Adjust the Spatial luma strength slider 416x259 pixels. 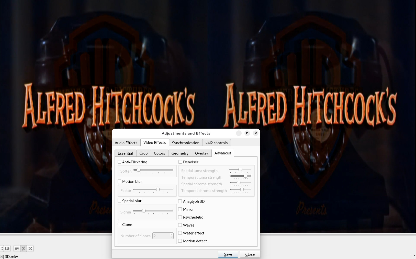(x=240, y=169)
